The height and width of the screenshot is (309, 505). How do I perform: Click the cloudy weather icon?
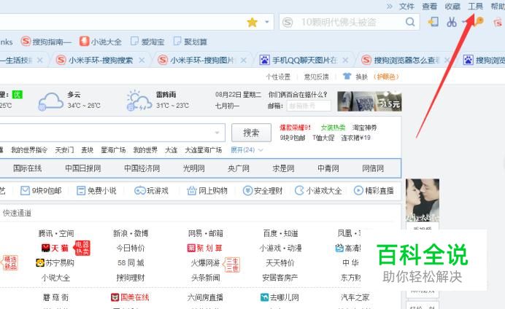pyautogui.click(x=50, y=101)
